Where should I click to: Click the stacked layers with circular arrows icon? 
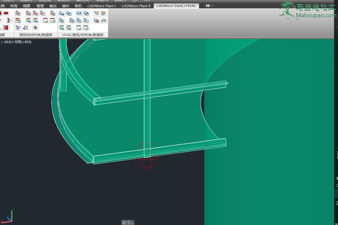[103, 20]
